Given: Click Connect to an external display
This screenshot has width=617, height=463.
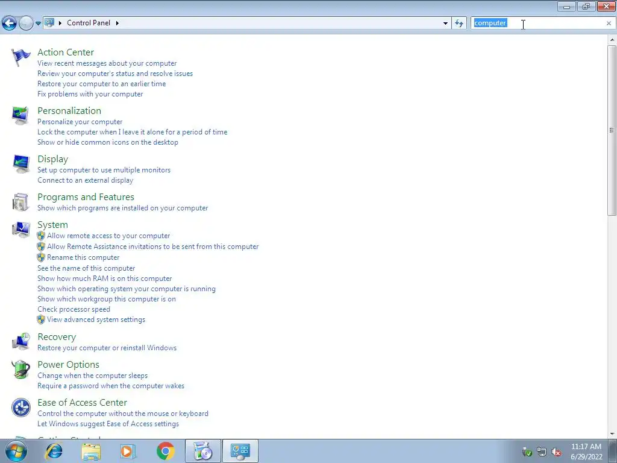Looking at the screenshot, I should [x=86, y=180].
